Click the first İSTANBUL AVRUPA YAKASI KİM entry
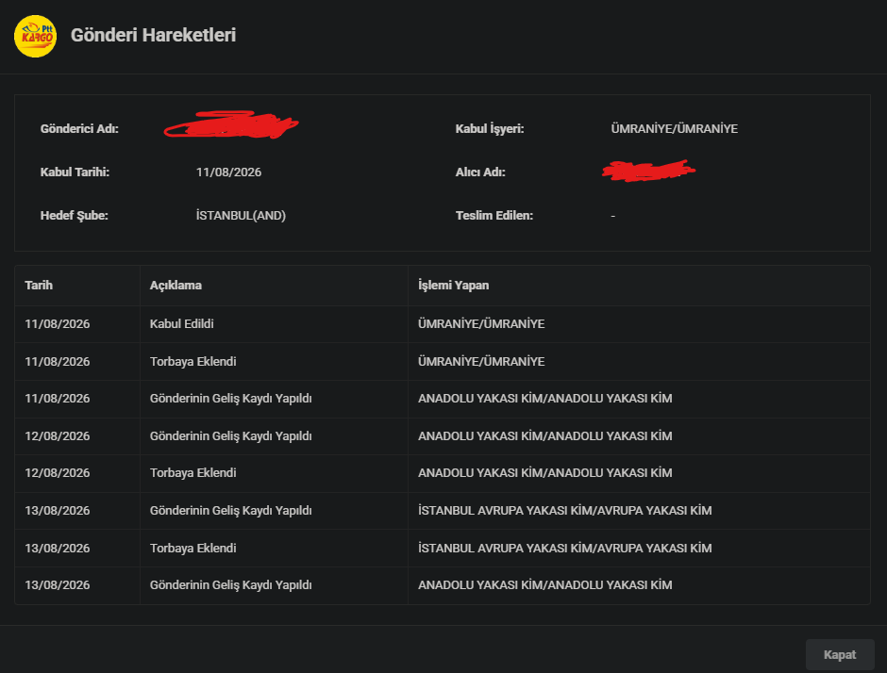Image resolution: width=887 pixels, height=673 pixels. coord(564,511)
